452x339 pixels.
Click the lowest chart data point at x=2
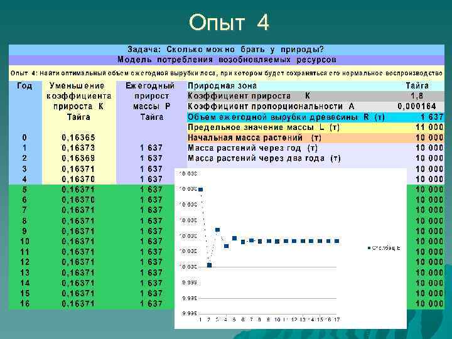(x=209, y=265)
